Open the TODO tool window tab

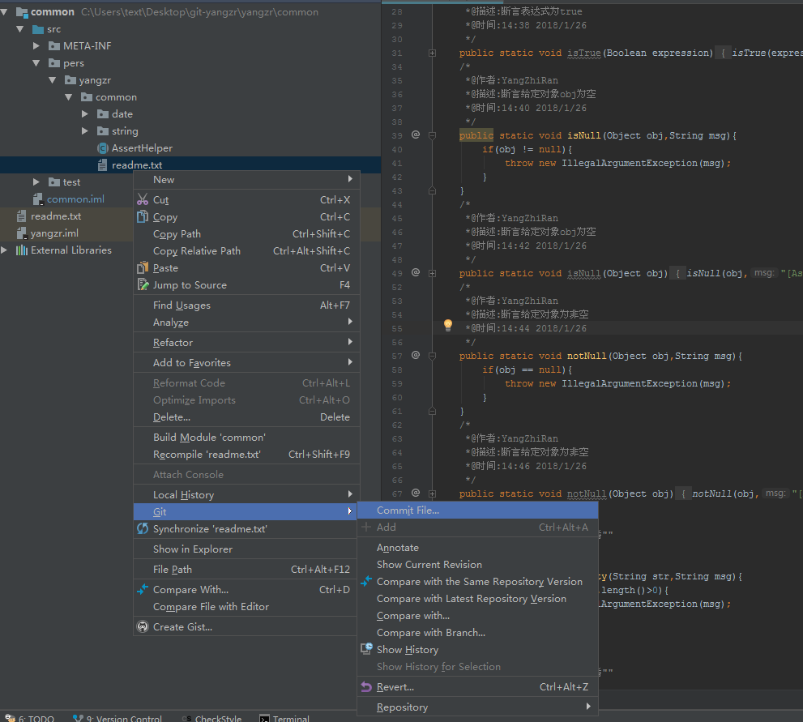pyautogui.click(x=29, y=719)
